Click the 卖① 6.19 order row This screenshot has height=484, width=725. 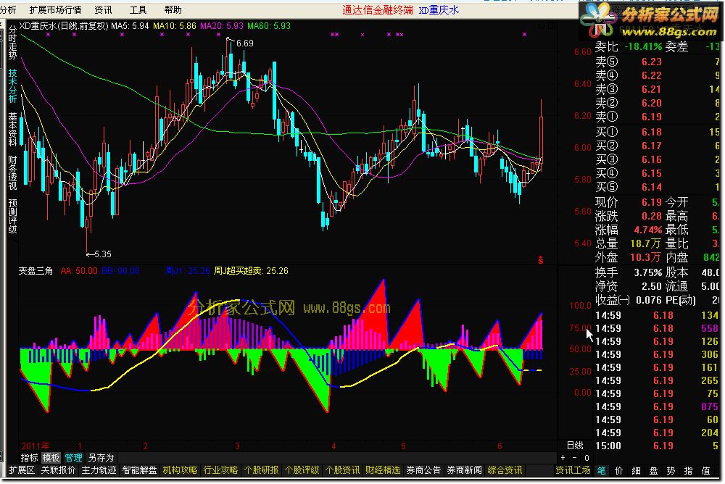pos(658,117)
